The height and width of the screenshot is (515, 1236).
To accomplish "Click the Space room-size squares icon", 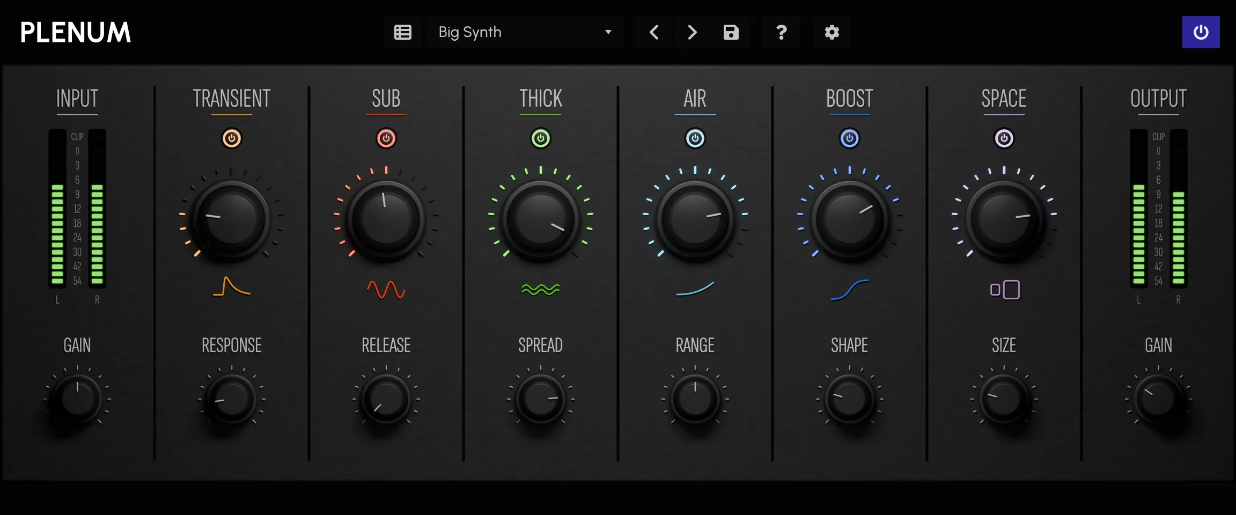I will tap(1005, 290).
